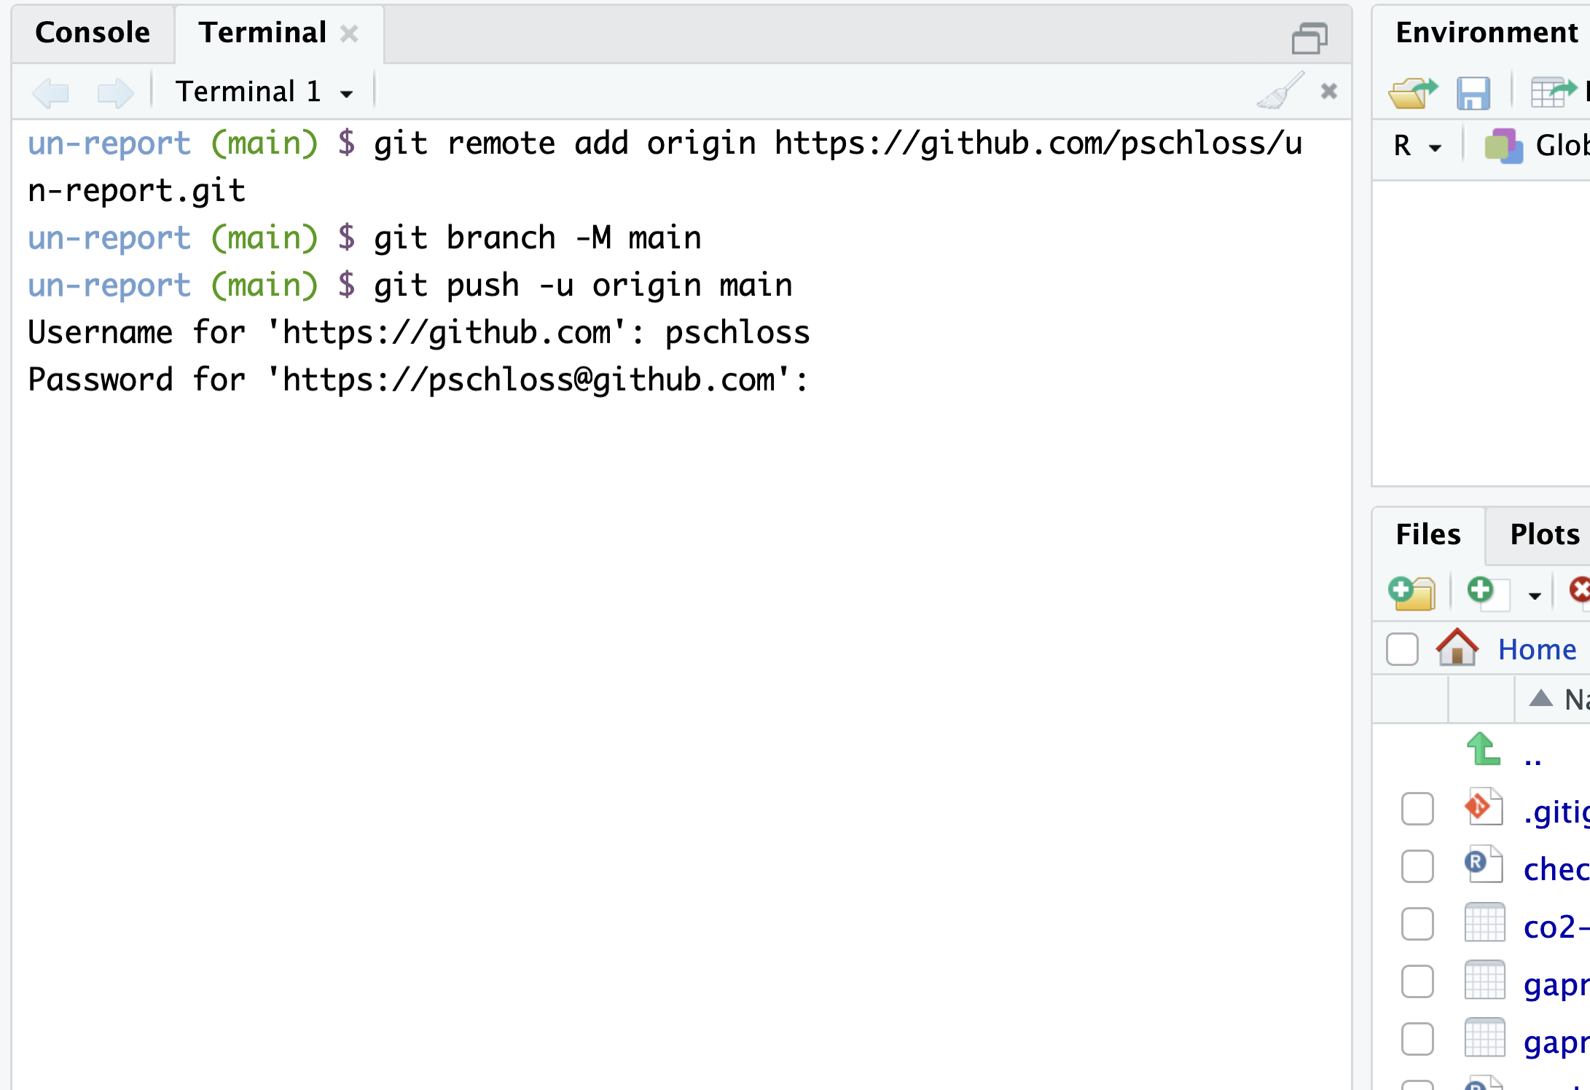Toggle the select-all checkbox beside Home
This screenshot has height=1090, width=1590.
[x=1402, y=649]
